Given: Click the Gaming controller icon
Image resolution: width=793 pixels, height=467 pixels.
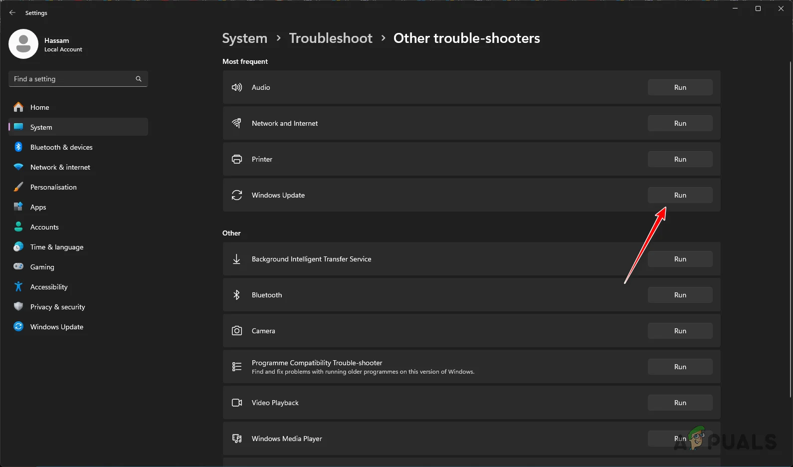Looking at the screenshot, I should tap(18, 267).
